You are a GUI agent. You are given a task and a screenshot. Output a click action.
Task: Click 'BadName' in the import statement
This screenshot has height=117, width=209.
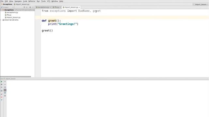(84, 11)
